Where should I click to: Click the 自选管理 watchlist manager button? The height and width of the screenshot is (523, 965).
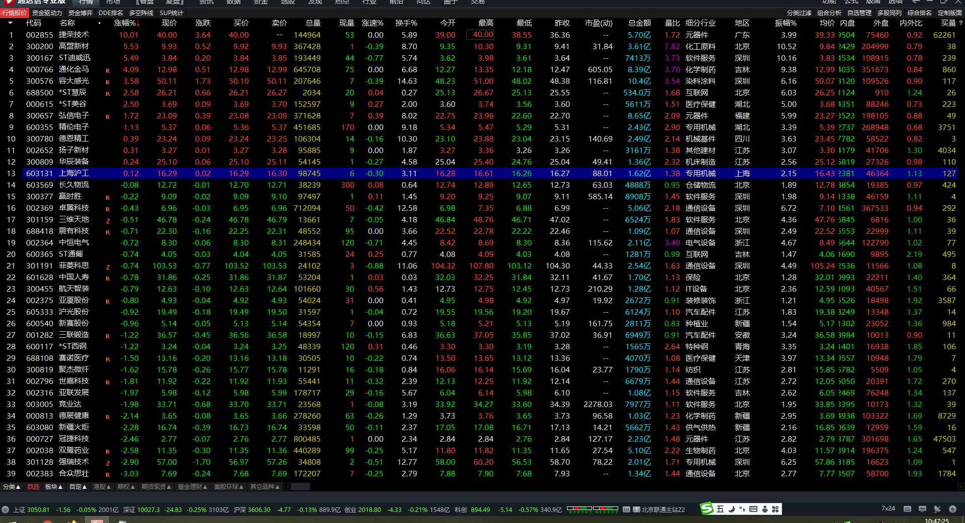[859, 13]
